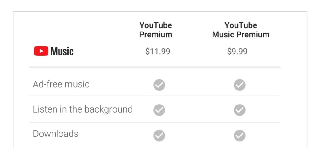Click the Music wordmark beside the logo
Viewport: 314px width, 149px height.
click(62, 51)
